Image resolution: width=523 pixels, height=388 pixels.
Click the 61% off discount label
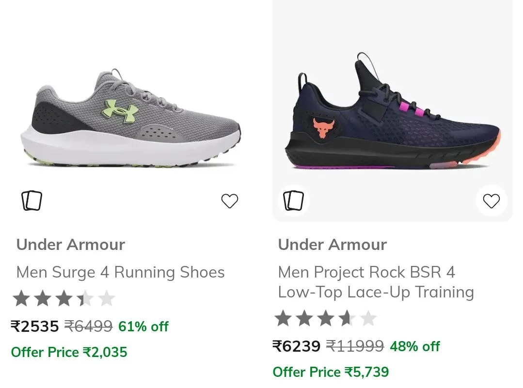143,326
